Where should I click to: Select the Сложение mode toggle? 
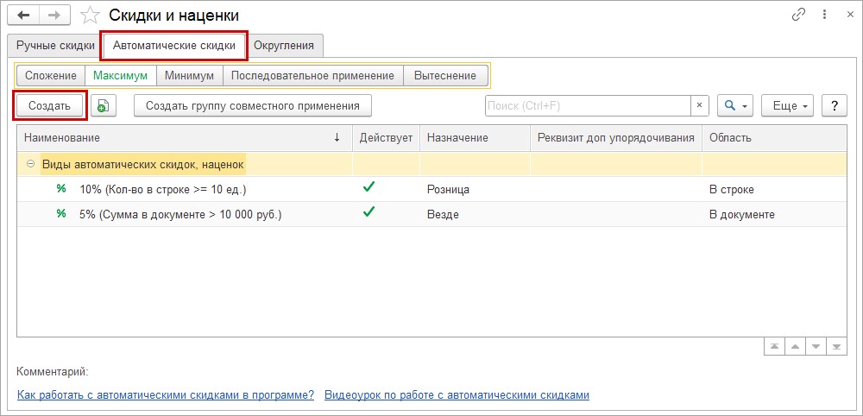pyautogui.click(x=50, y=75)
